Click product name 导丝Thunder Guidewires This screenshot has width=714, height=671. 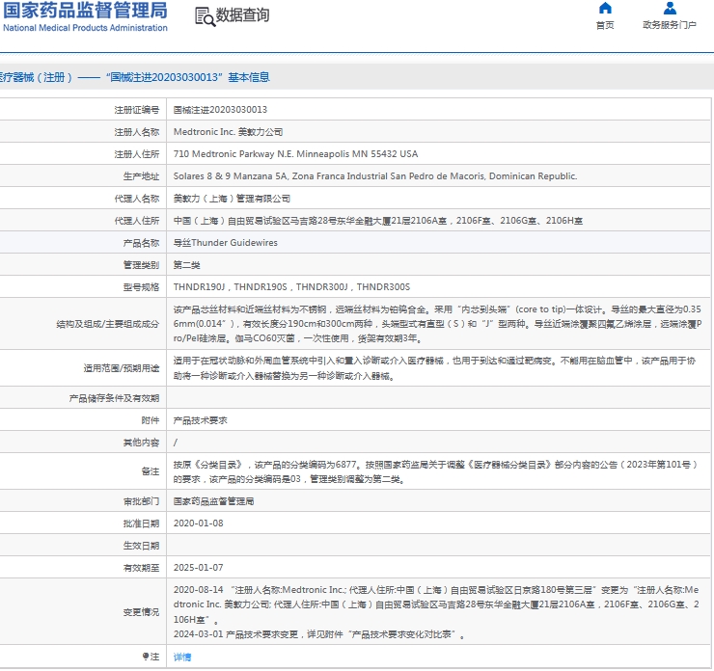point(226,243)
